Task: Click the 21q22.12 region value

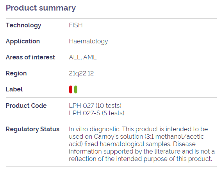Action: pos(81,73)
